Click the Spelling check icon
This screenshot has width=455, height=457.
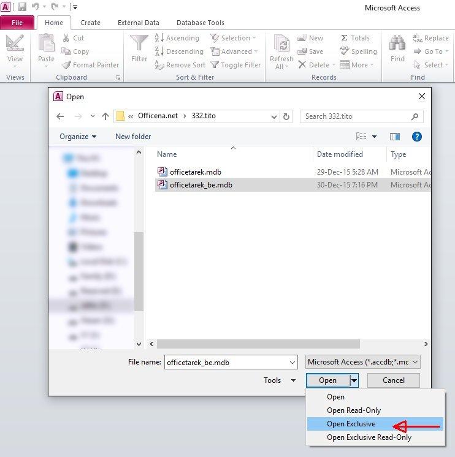(x=345, y=51)
